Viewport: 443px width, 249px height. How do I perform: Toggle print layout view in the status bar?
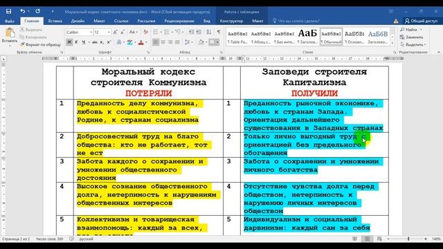point(367,239)
